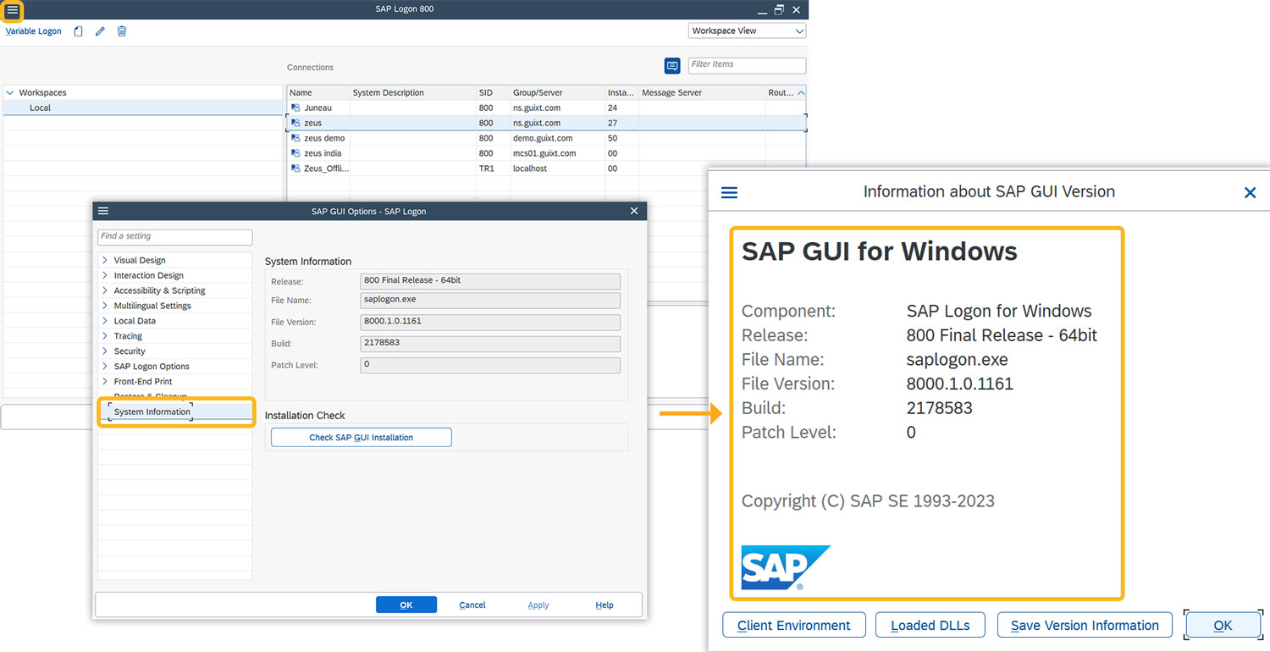Click the Patch Level field
The width and height of the screenshot is (1270, 652).
tap(490, 365)
